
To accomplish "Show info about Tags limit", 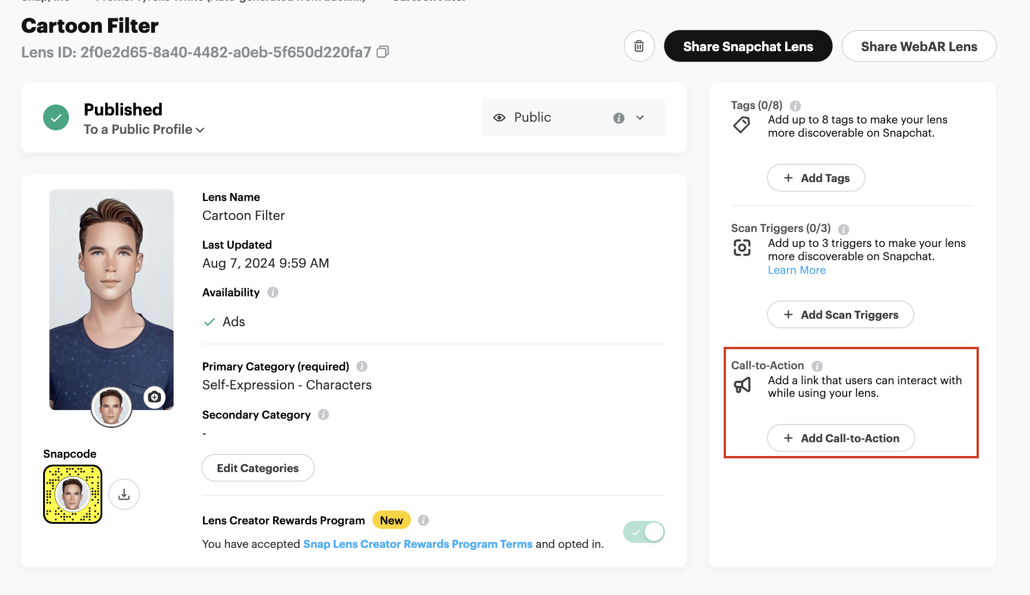I will pos(795,106).
